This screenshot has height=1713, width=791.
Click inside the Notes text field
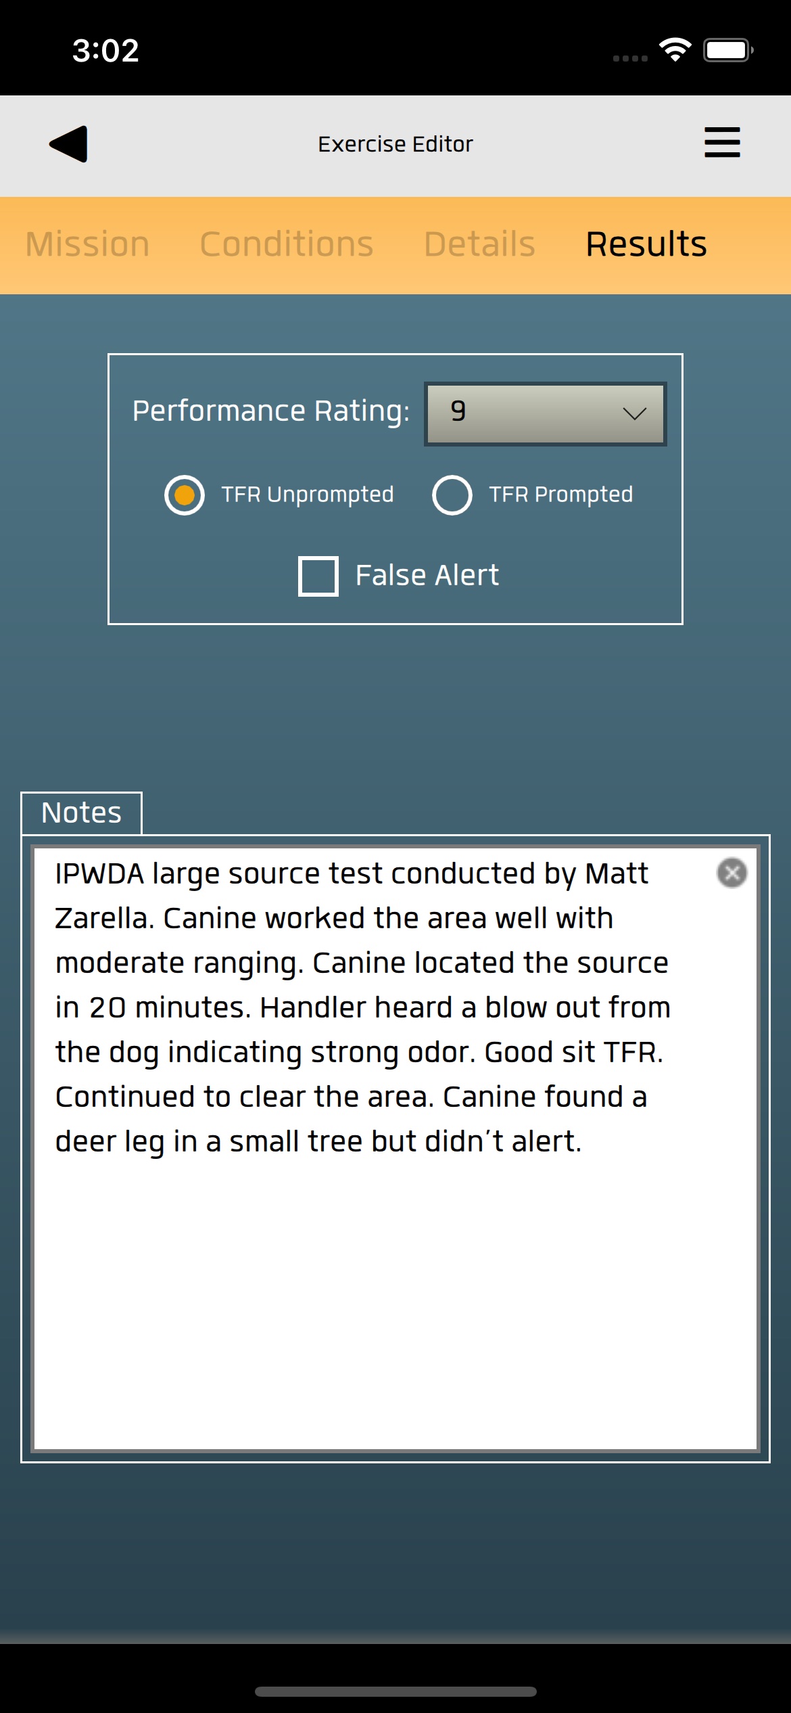click(x=395, y=1285)
